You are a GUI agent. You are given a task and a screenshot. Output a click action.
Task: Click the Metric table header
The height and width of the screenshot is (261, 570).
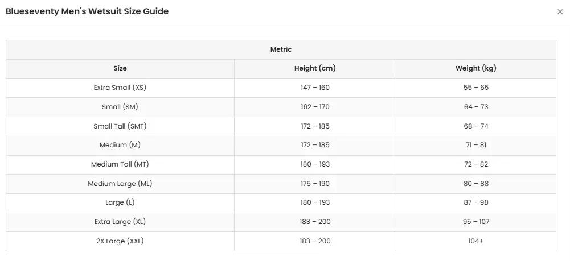281,49
